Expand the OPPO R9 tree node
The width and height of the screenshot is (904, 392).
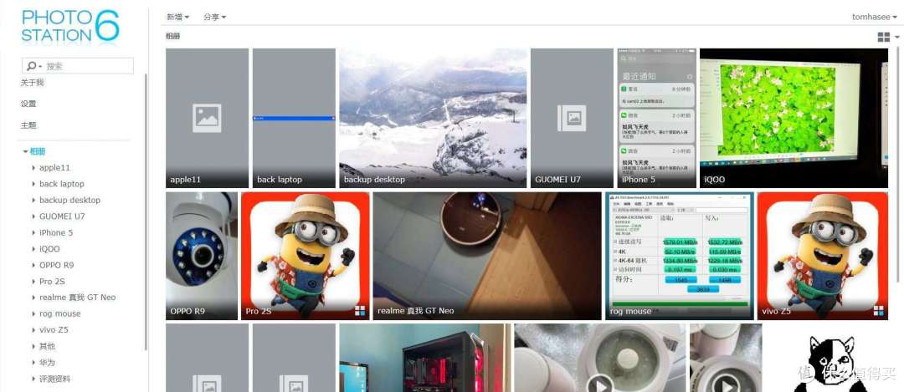[34, 265]
